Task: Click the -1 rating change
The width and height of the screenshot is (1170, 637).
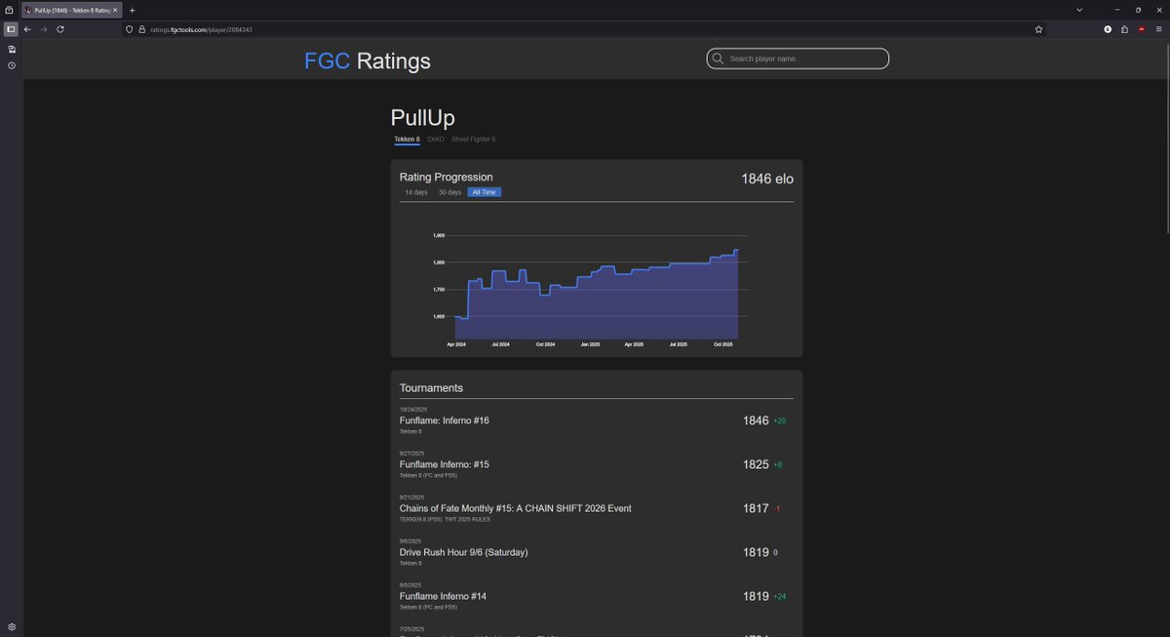Action: (x=777, y=509)
